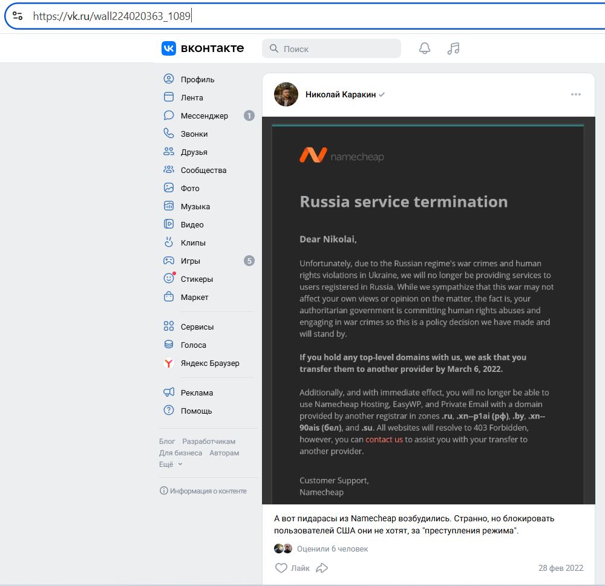The width and height of the screenshot is (605, 586).
Task: Open the Блог footer link
Action: [167, 441]
